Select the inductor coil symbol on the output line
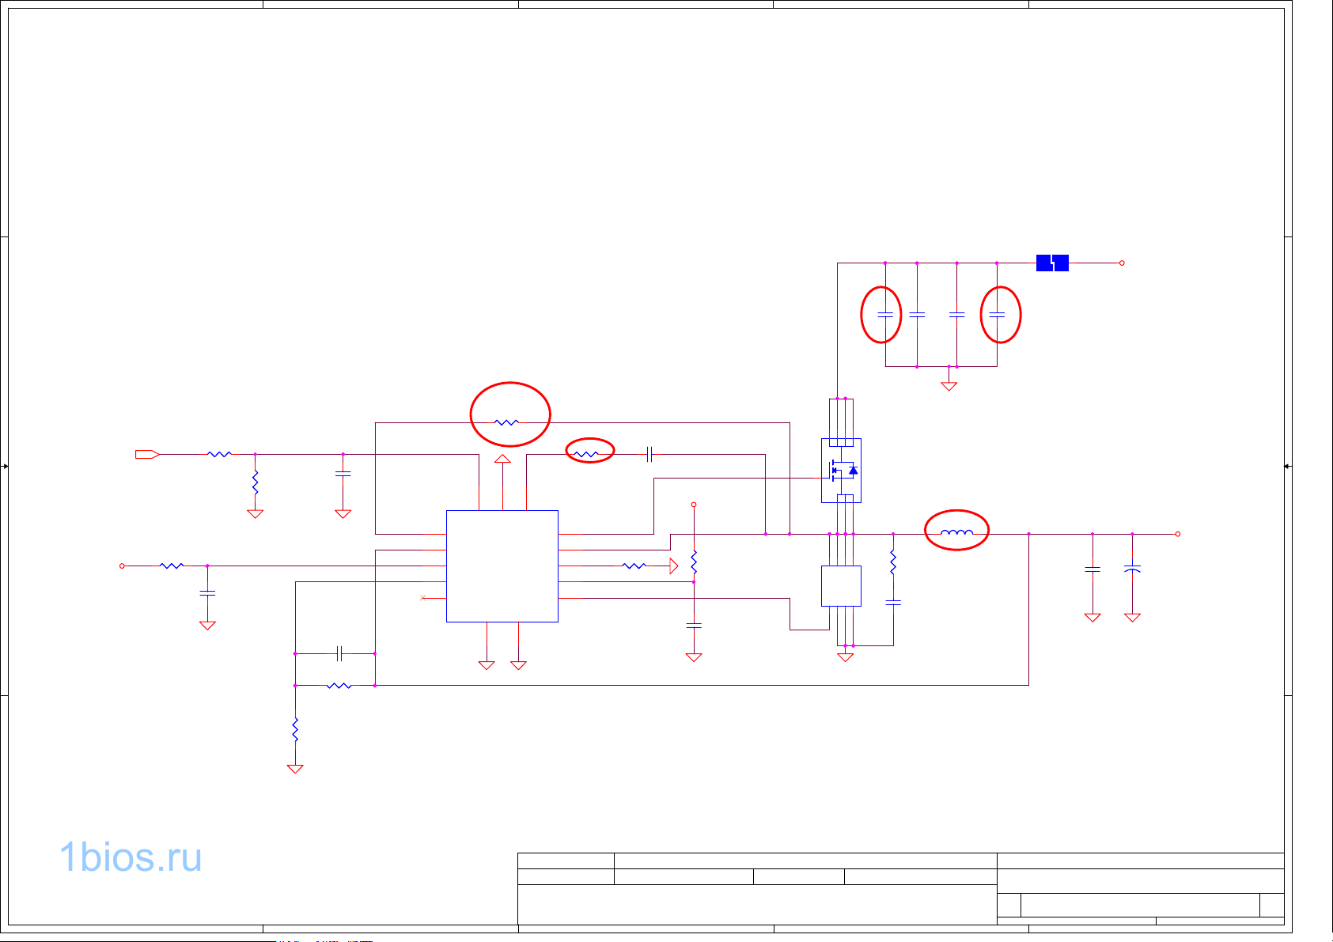Viewport: 1333px width, 942px height. click(956, 533)
